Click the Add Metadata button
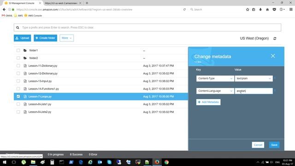The image size is (295, 166). point(208,102)
